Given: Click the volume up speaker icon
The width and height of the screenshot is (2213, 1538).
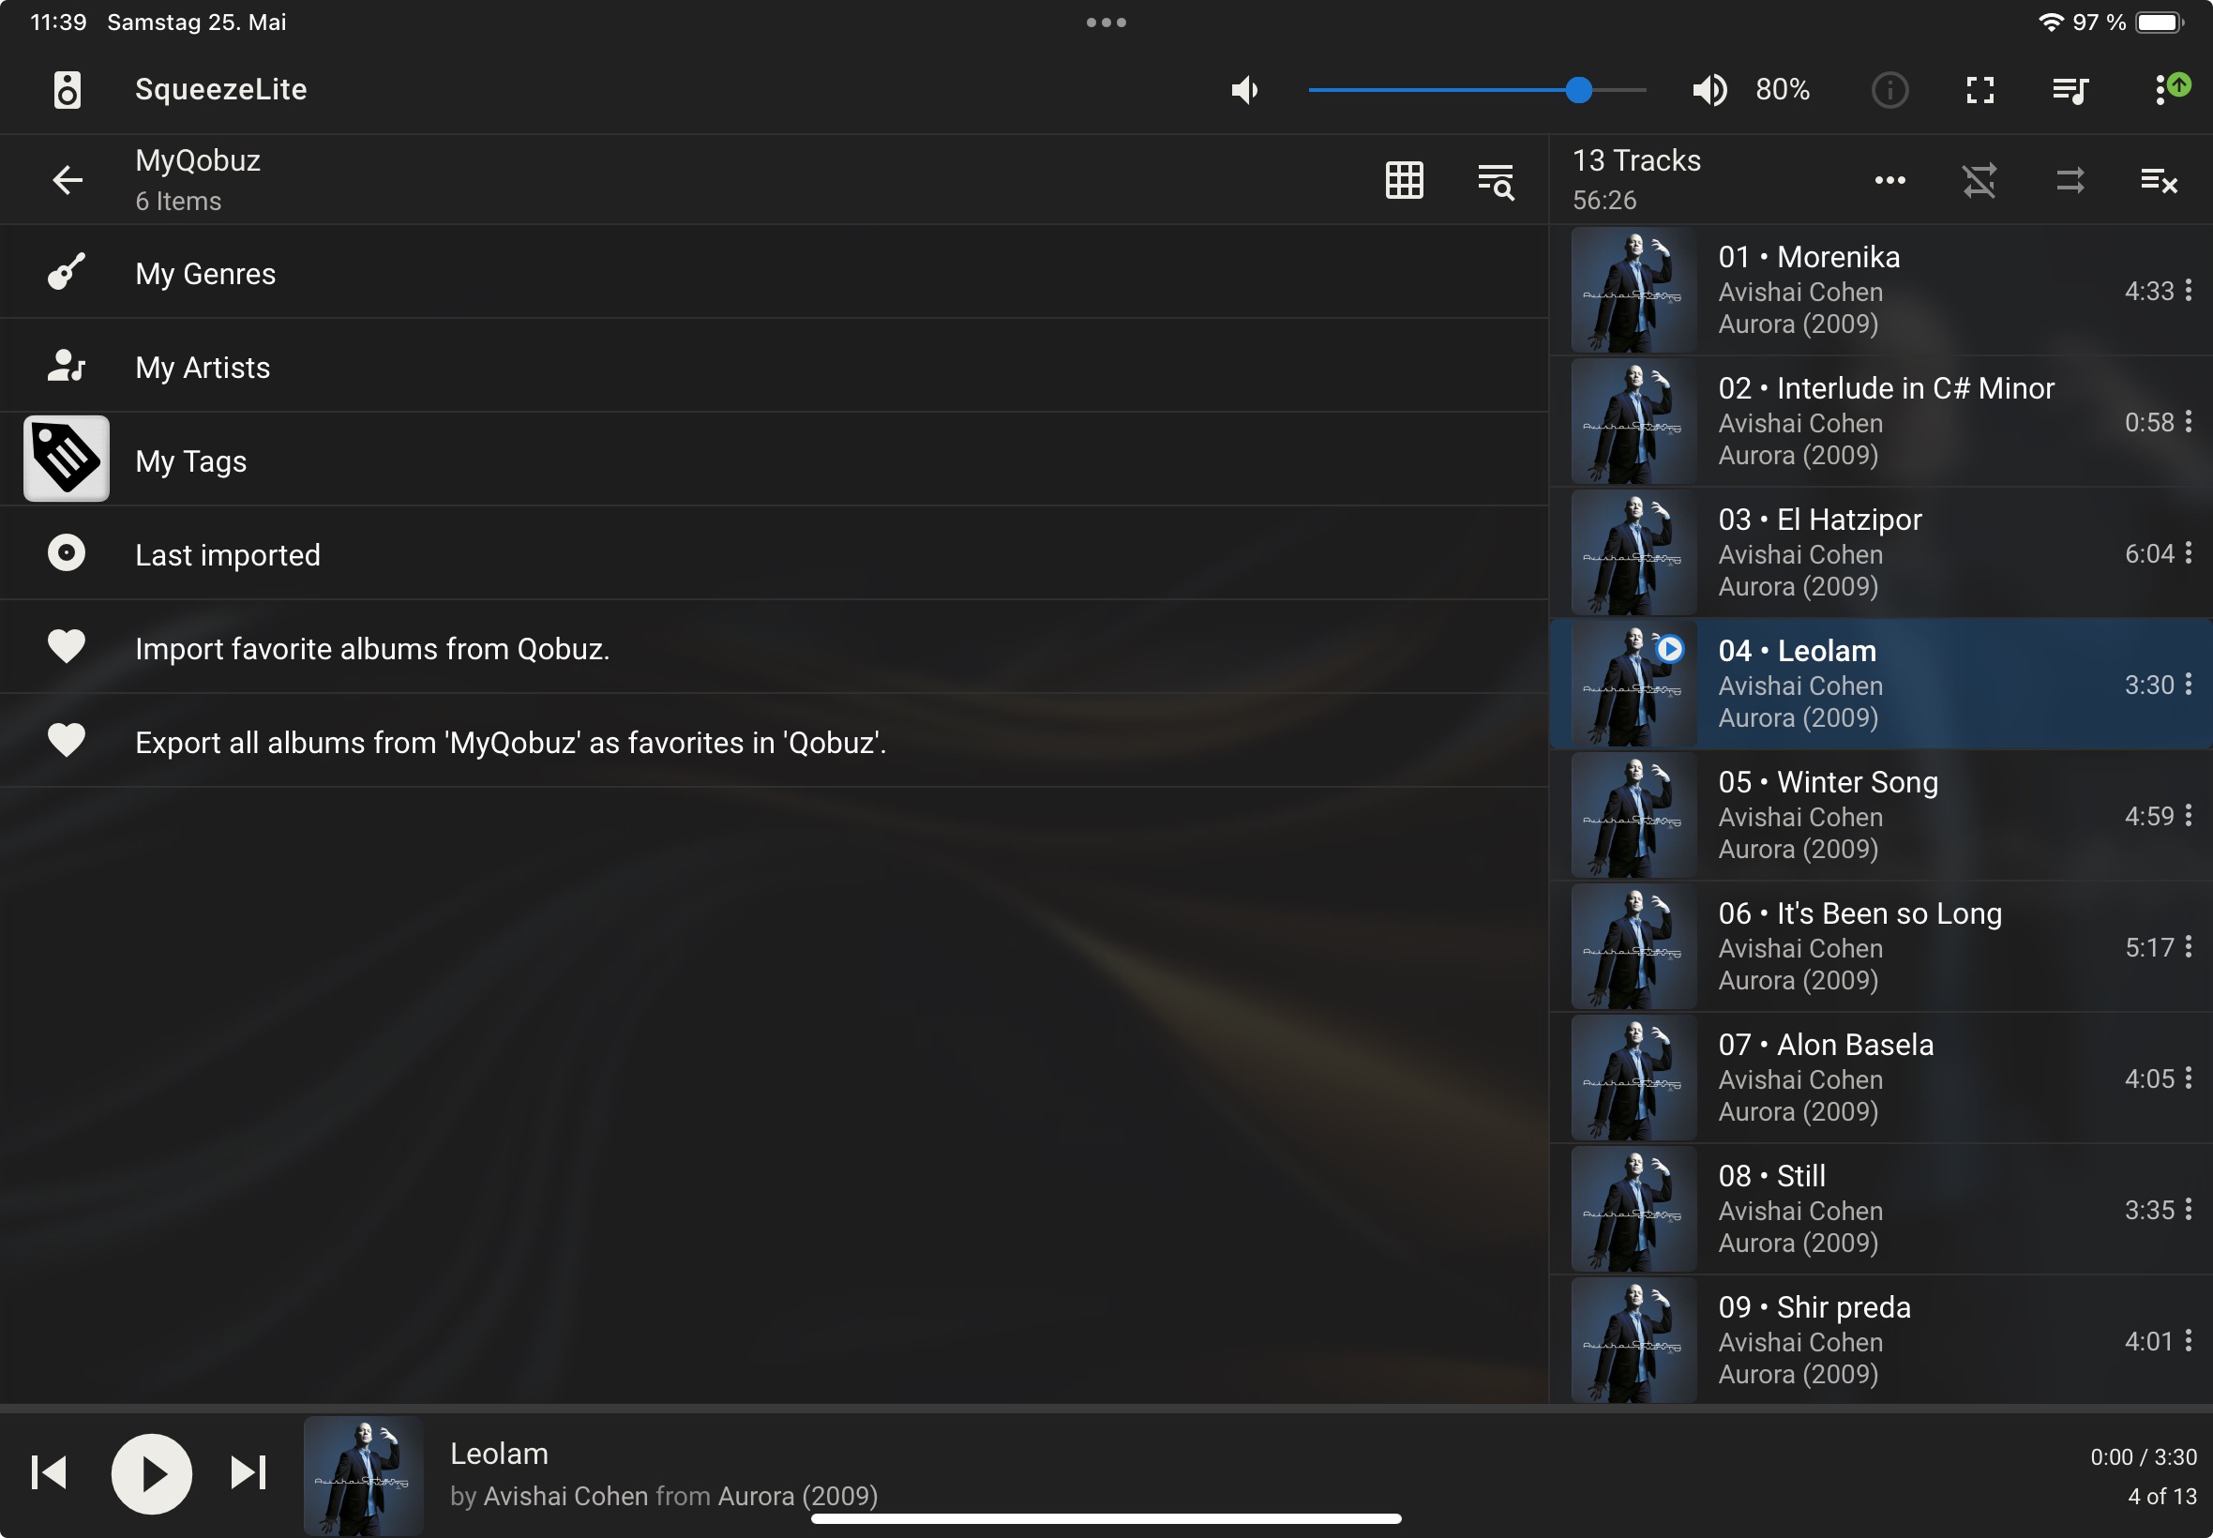Looking at the screenshot, I should pos(1709,90).
